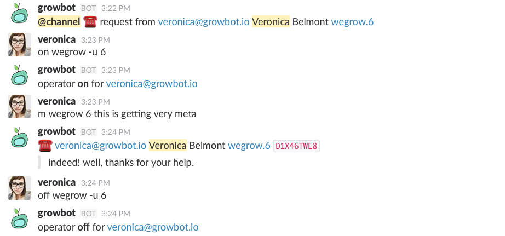Click the @channel mention highlight
The image size is (505, 236).
click(59, 22)
